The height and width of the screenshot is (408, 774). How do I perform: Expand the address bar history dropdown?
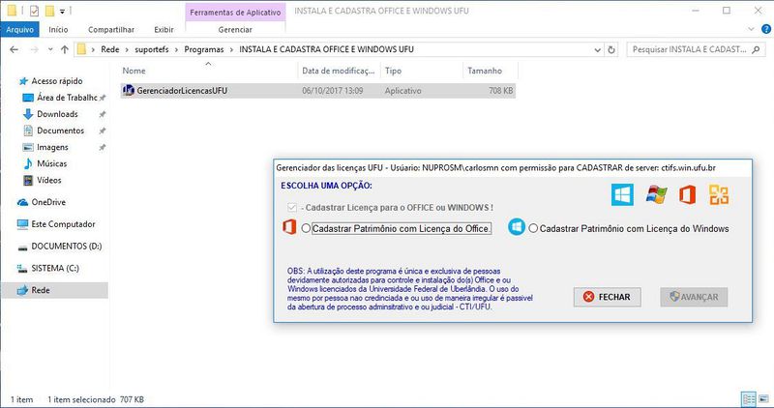(597, 49)
